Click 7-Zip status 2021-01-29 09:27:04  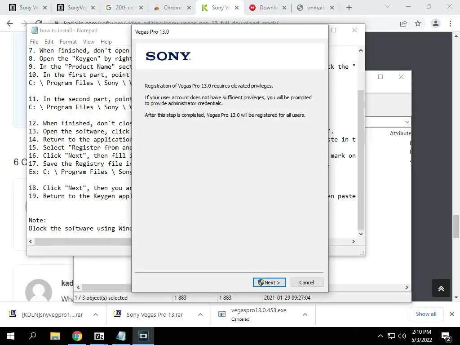[x=287, y=297]
